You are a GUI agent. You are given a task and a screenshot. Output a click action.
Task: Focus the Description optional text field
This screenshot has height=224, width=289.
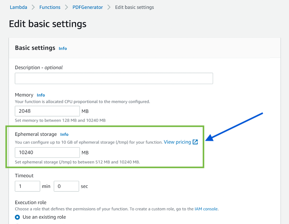[x=114, y=79]
